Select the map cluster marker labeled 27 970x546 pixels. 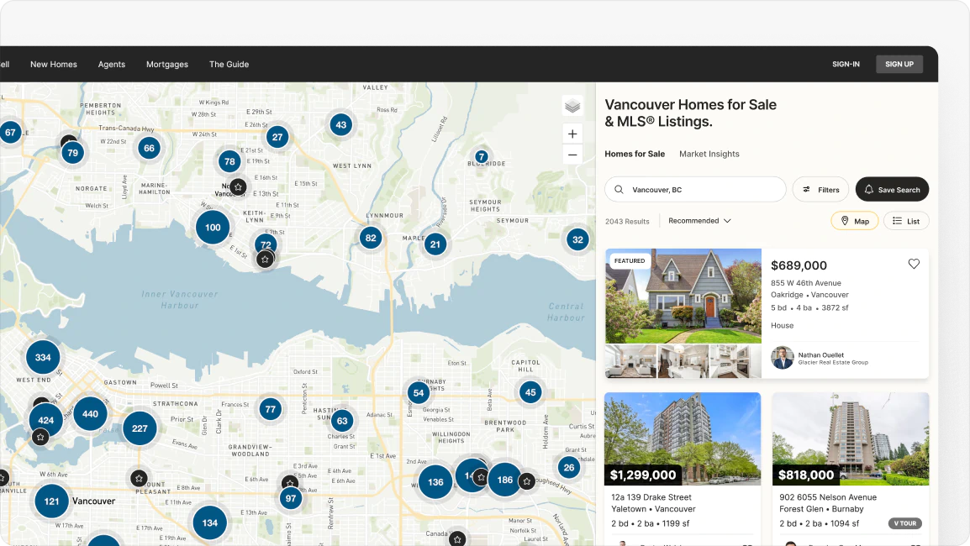(277, 137)
